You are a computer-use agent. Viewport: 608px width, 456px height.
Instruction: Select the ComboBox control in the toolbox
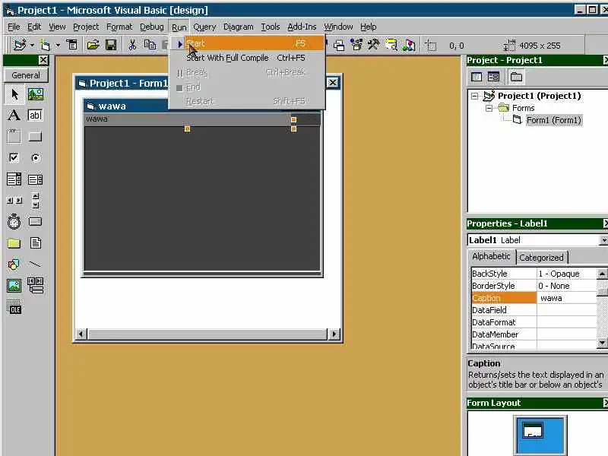point(14,179)
